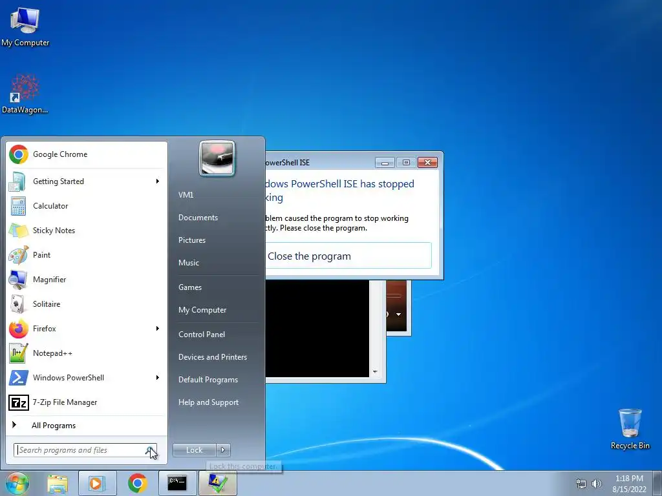Click Close the program button
Screen dimensions: 662x496
(x=348, y=256)
